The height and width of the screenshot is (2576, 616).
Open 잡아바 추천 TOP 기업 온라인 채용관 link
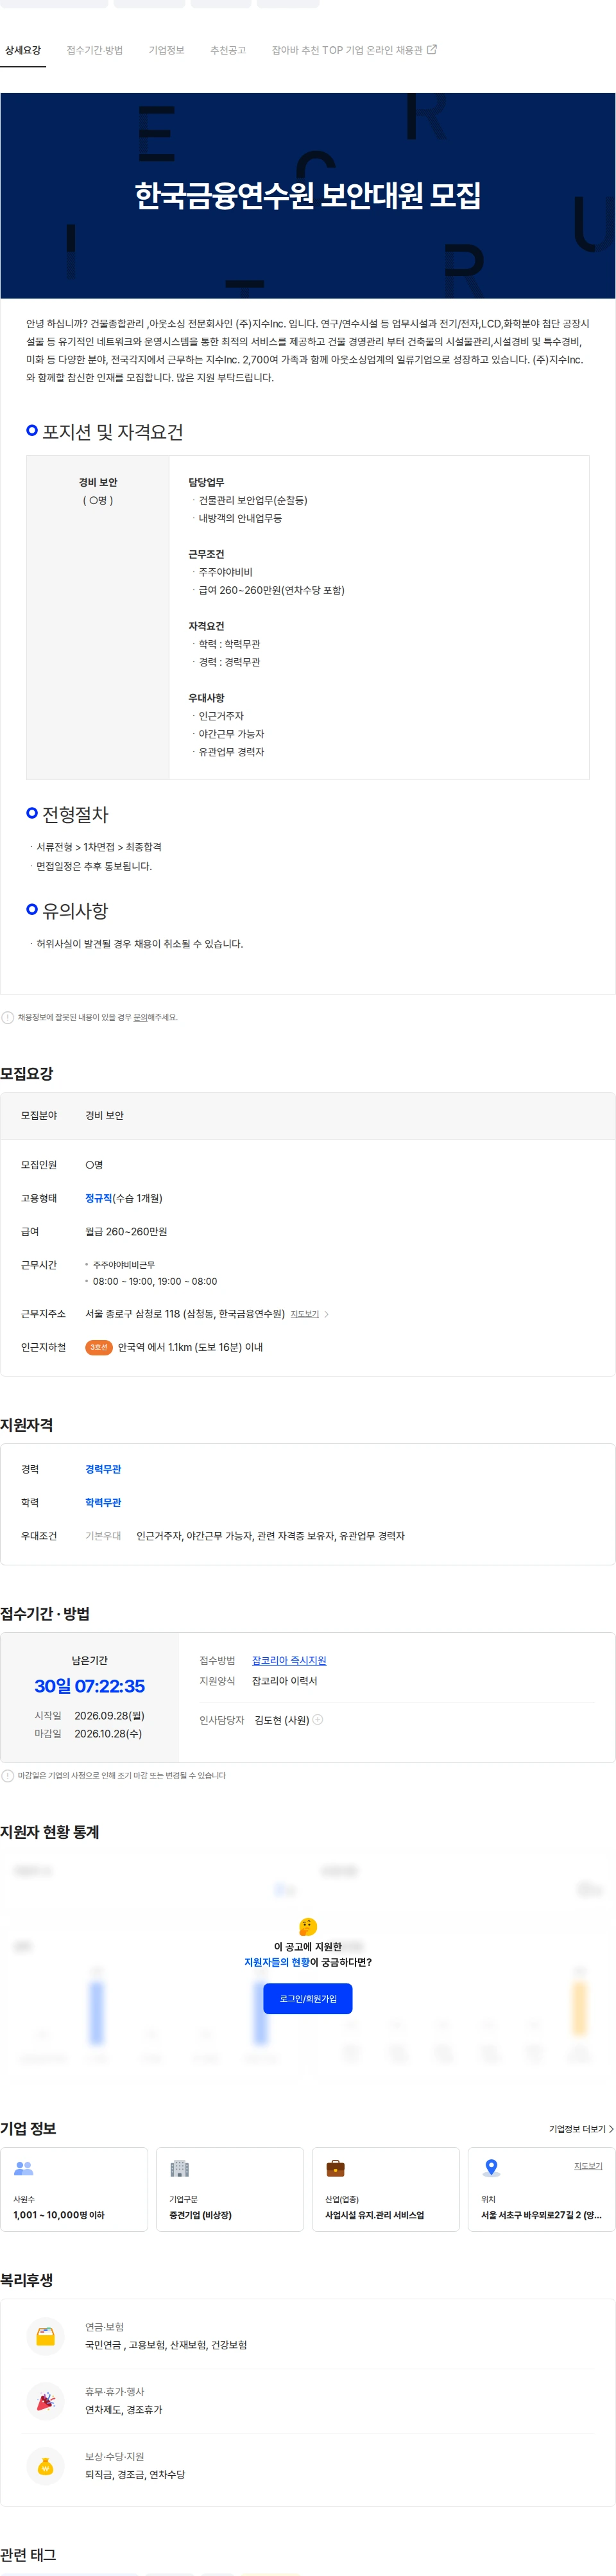(354, 50)
